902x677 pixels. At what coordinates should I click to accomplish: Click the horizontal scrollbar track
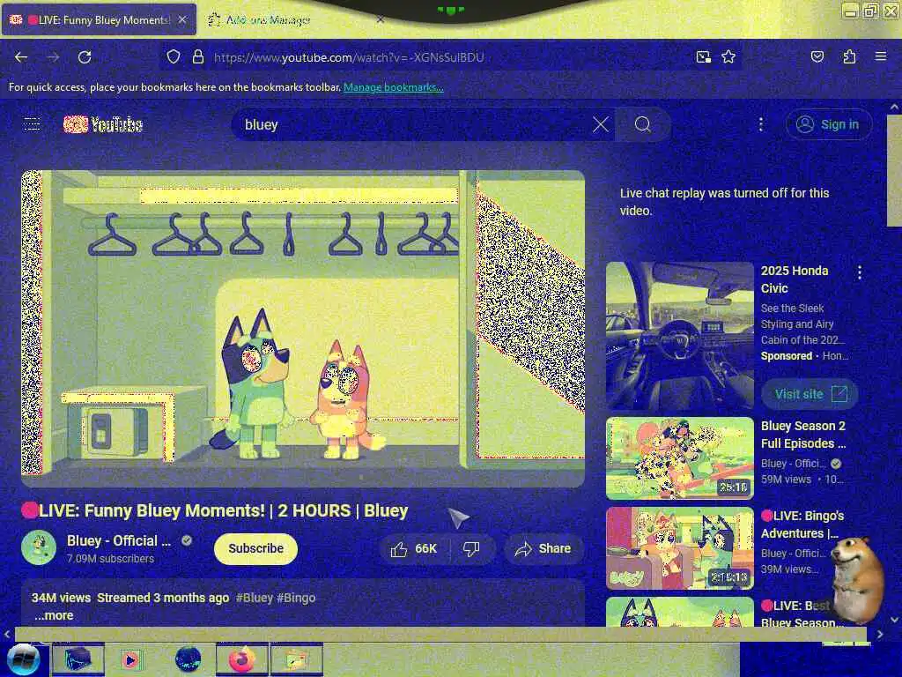coord(440,634)
